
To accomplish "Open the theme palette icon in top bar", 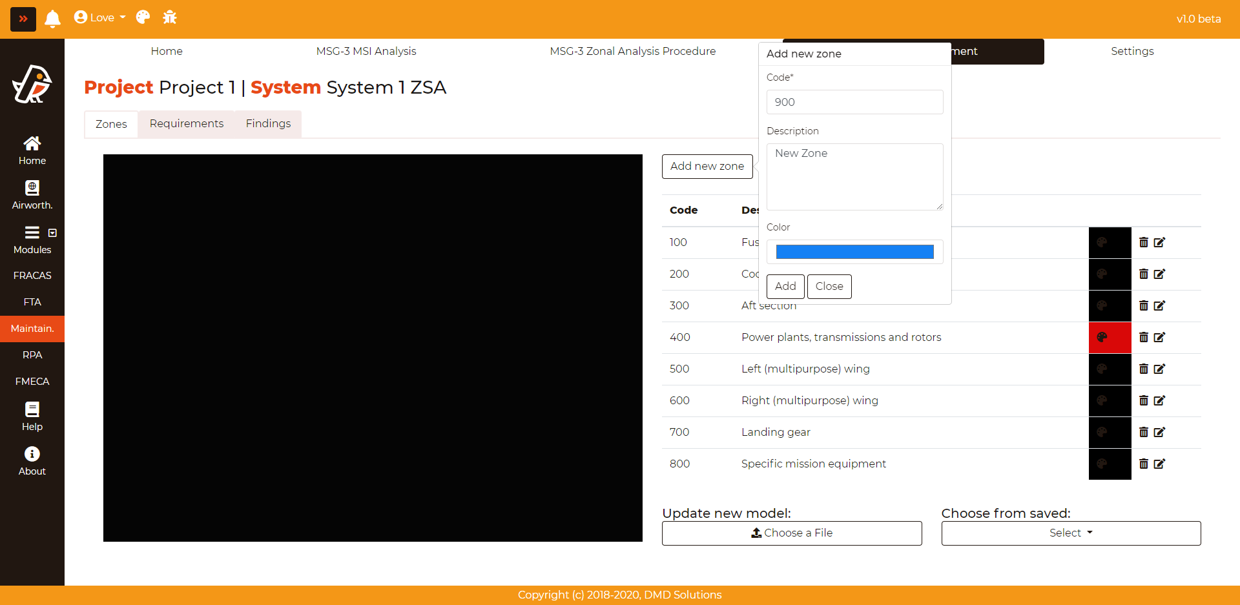I will [143, 17].
